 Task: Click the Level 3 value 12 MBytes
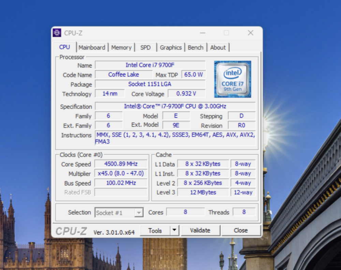coord(203,193)
